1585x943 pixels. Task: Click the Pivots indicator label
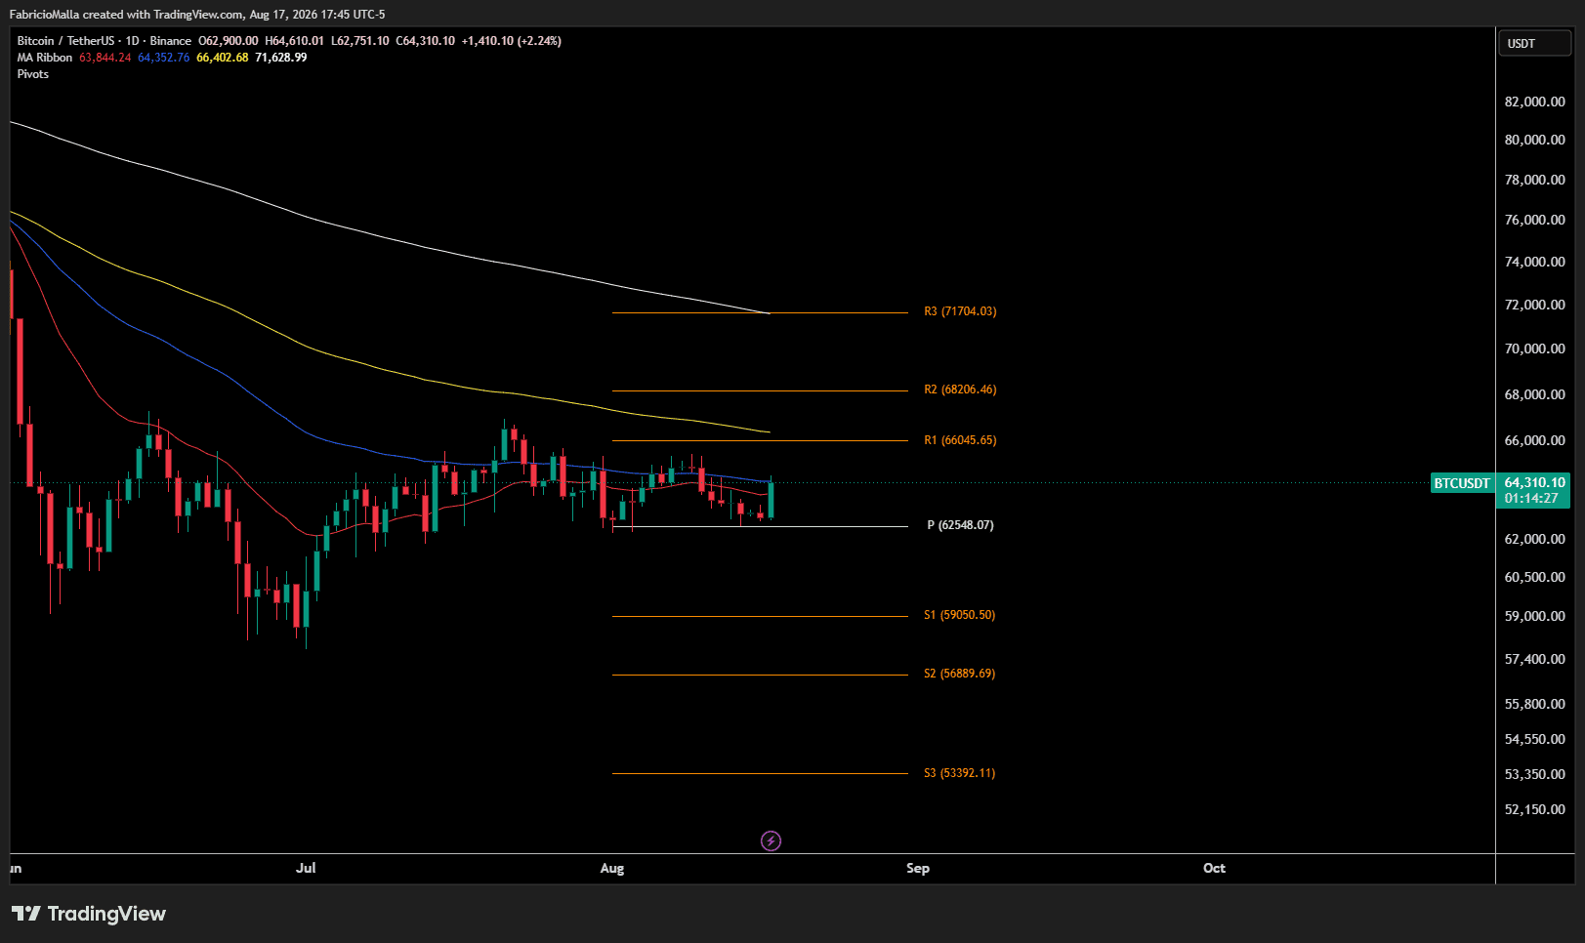pyautogui.click(x=33, y=74)
